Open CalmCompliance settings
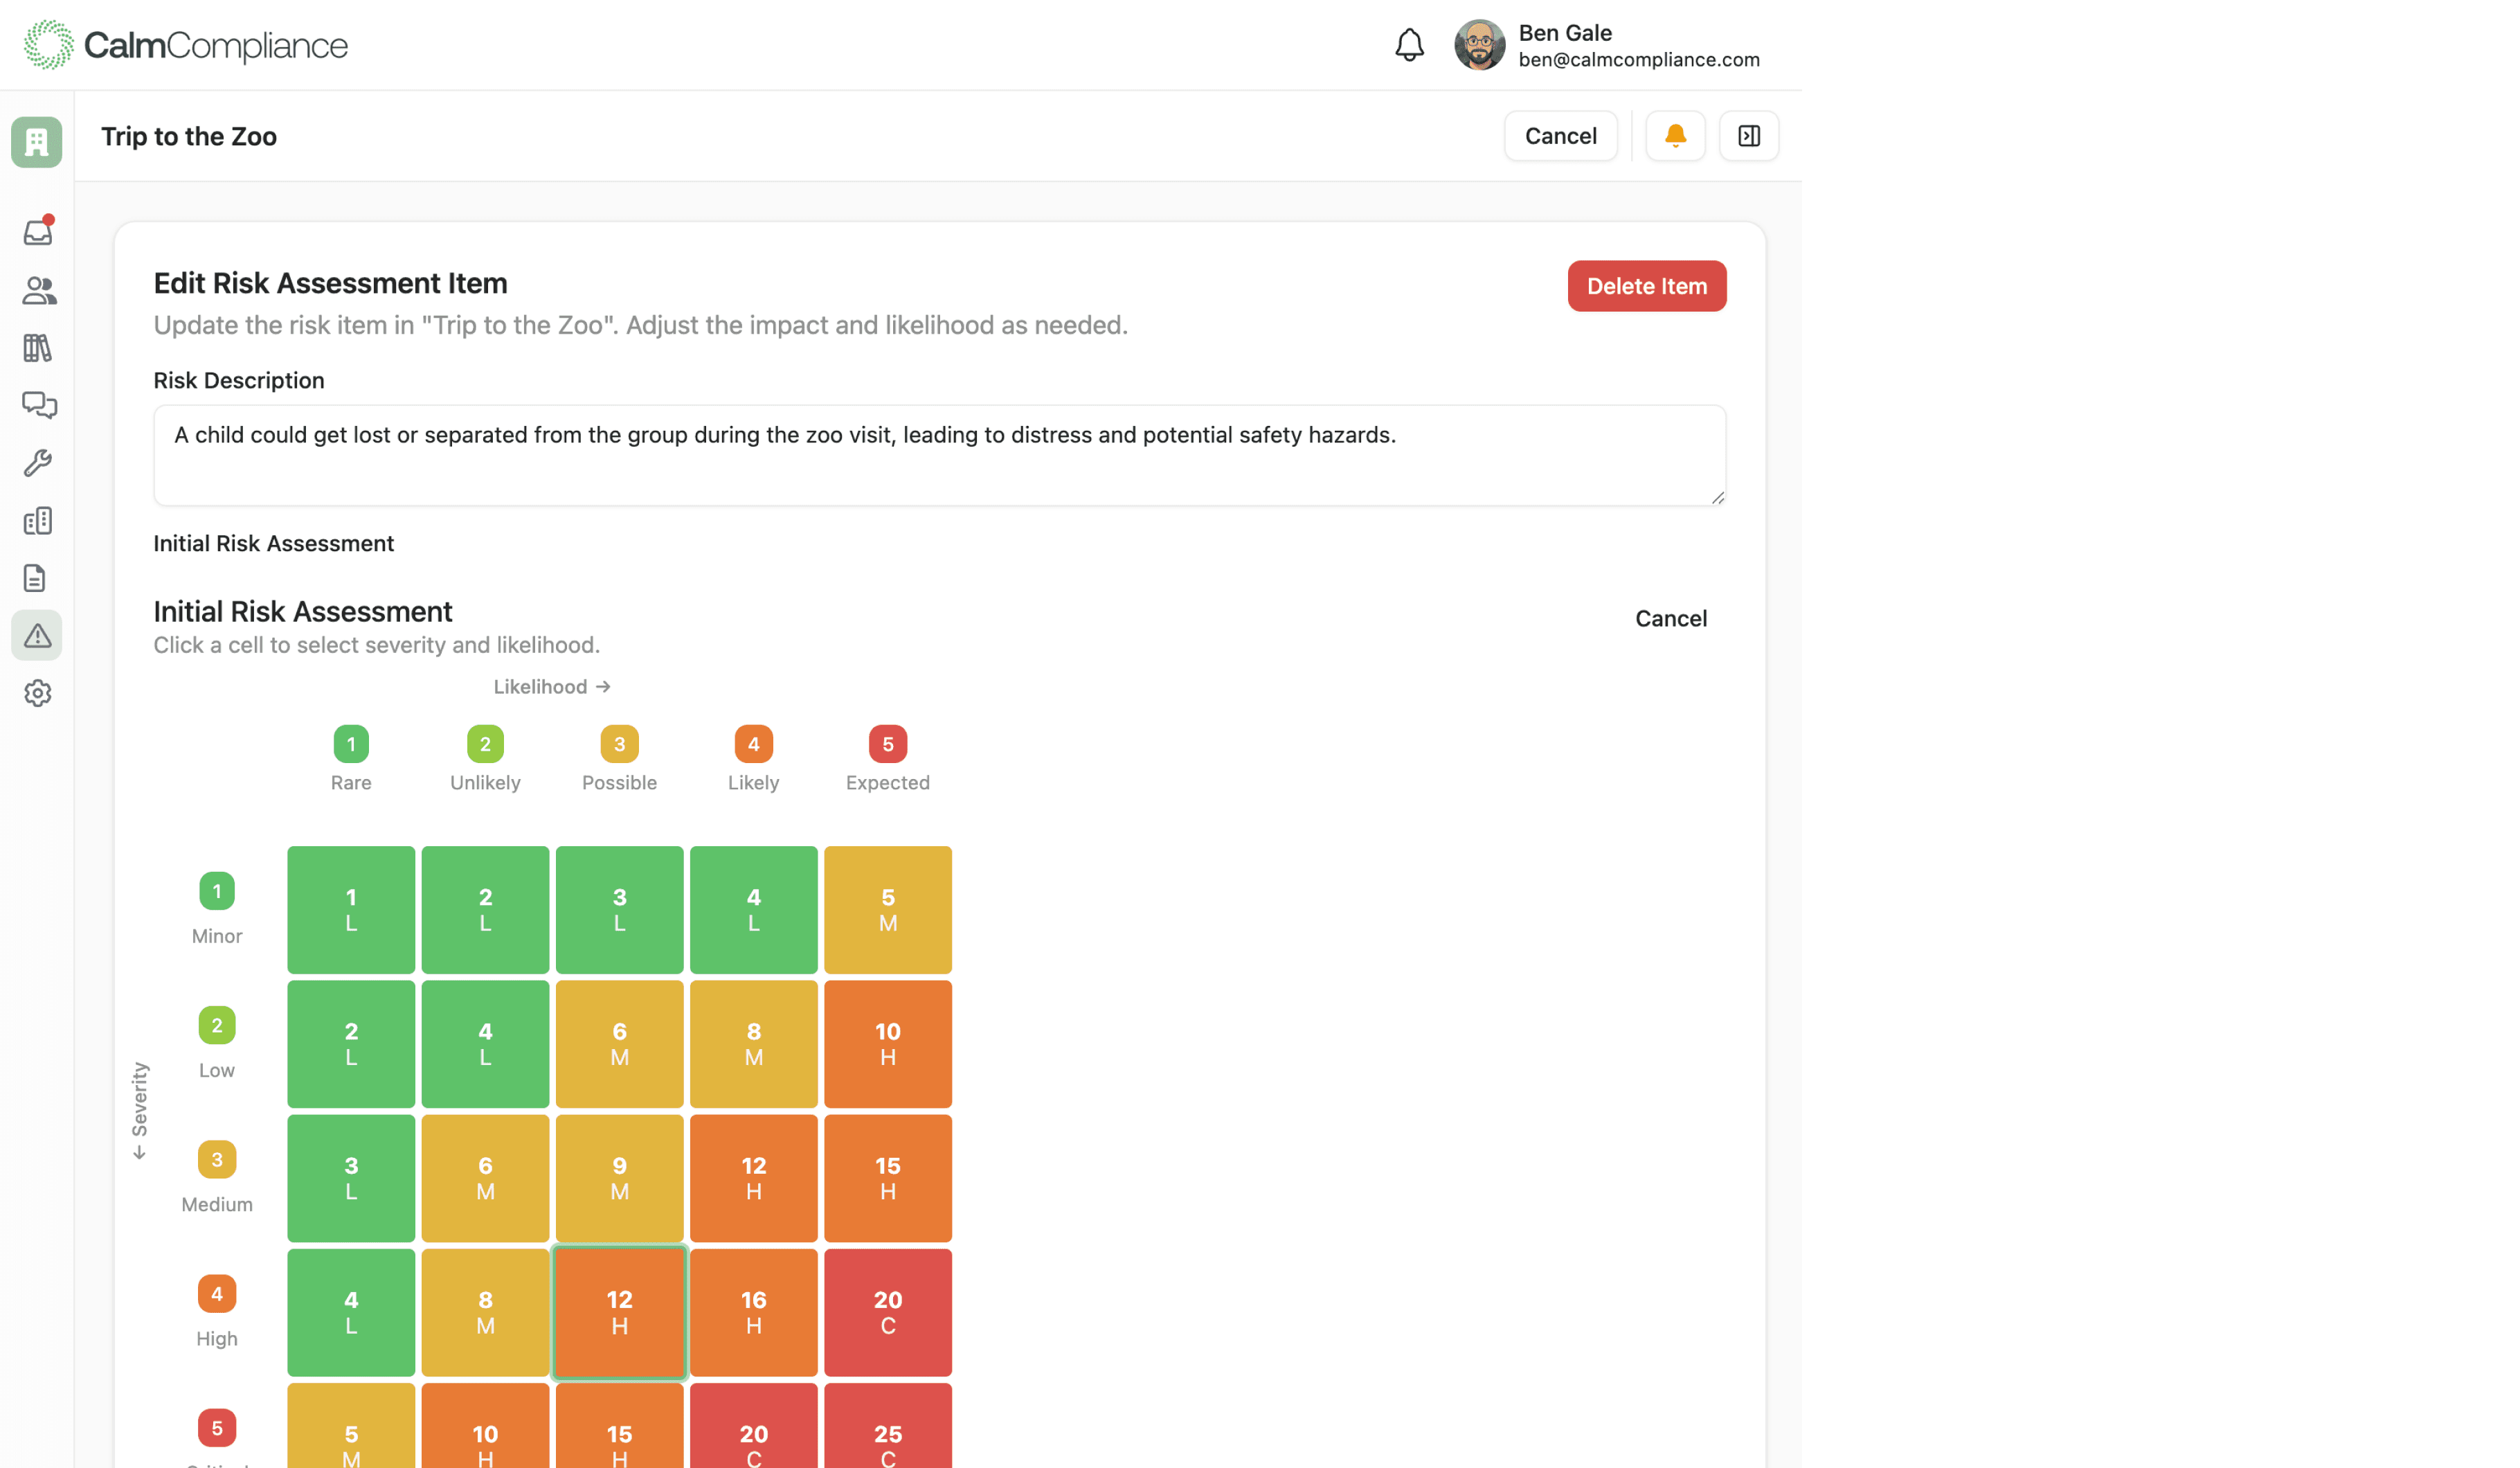Screen dimensions: 2520x1468 (37, 693)
